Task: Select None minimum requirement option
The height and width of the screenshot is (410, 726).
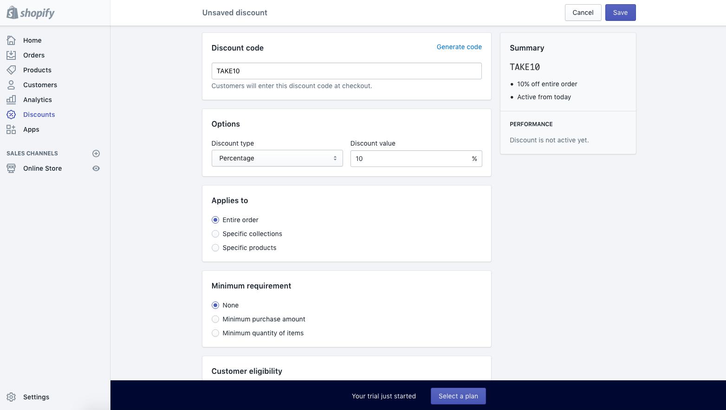Action: (215, 305)
